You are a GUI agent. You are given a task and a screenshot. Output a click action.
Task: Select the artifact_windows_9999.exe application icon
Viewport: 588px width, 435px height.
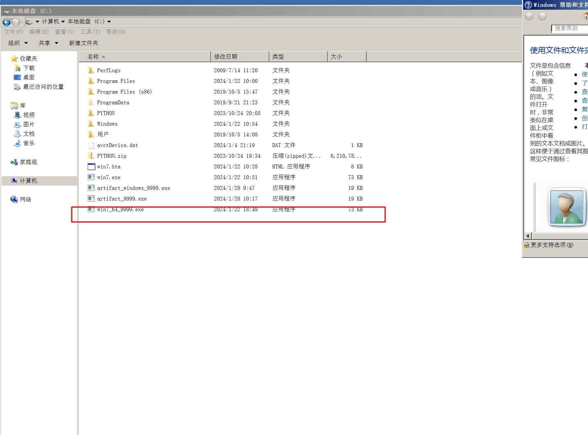(x=91, y=188)
